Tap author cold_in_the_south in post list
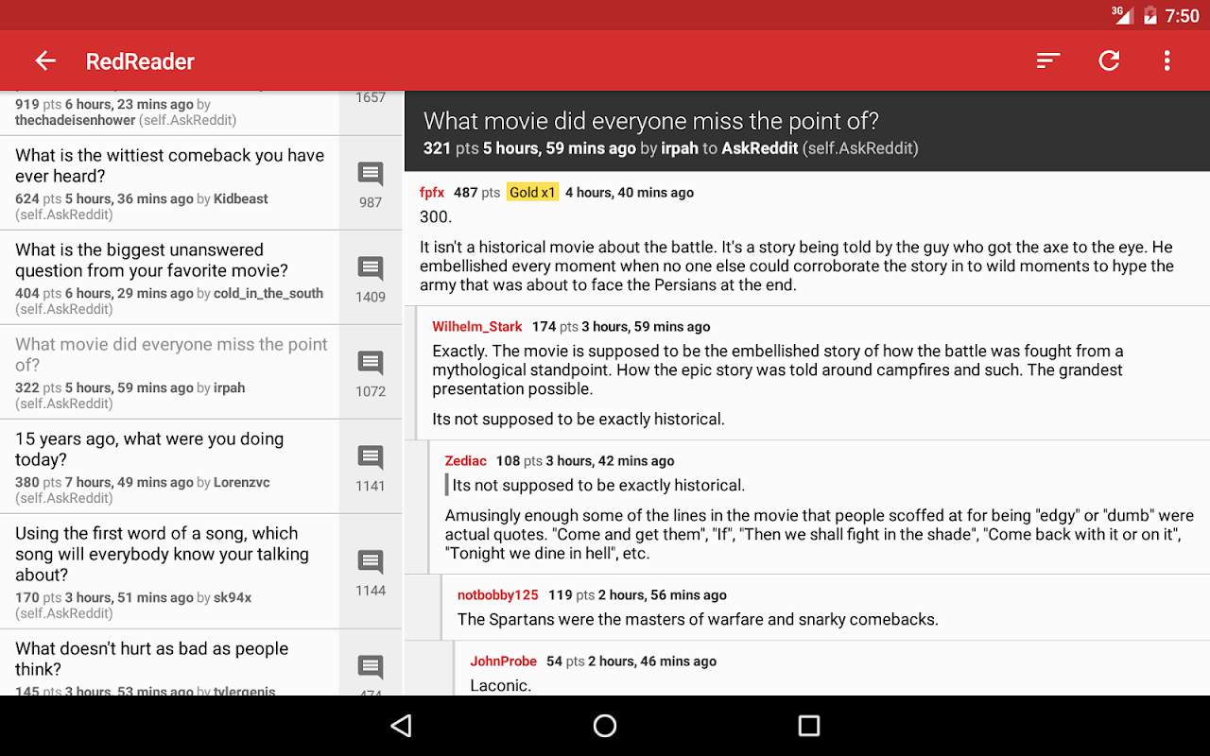Image resolution: width=1210 pixels, height=756 pixels. 268,293
